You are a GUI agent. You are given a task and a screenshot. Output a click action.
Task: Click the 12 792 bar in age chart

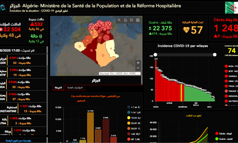pyautogui.click(x=90, y=127)
